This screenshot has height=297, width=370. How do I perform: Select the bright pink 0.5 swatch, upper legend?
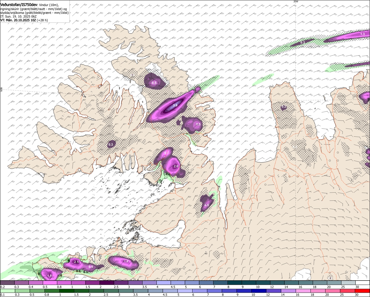[50, 283]
